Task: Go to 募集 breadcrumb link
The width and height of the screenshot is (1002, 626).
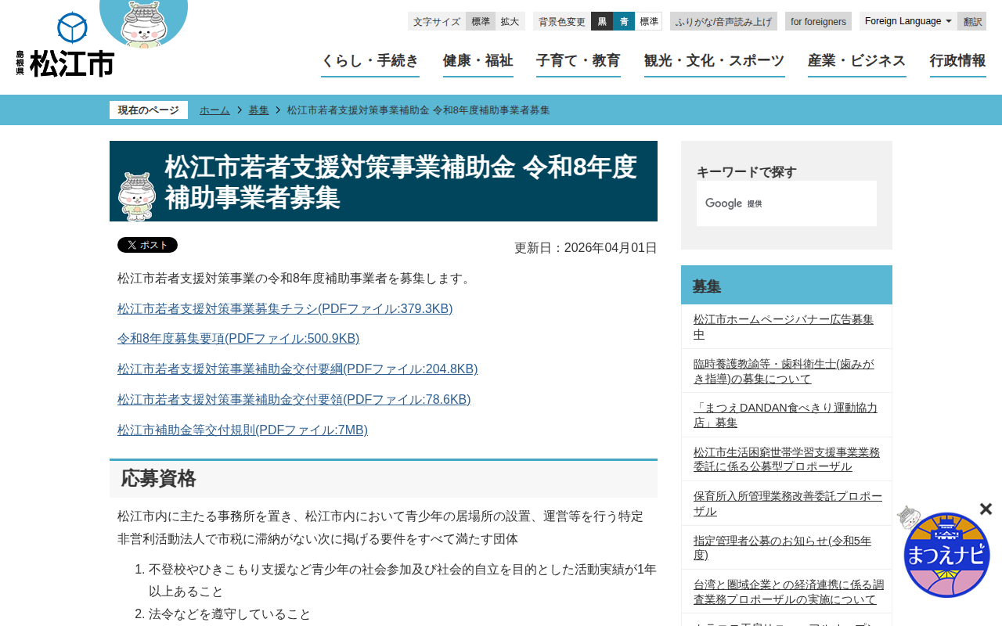Action: 259,110
